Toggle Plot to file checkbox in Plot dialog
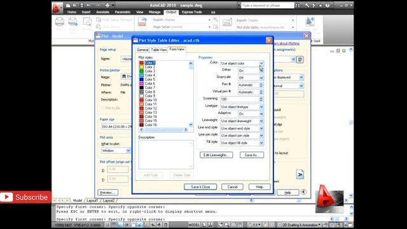The width and height of the screenshot is (407, 229). tap(103, 108)
